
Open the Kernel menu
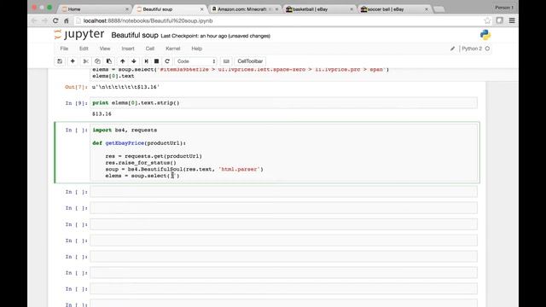pos(173,49)
